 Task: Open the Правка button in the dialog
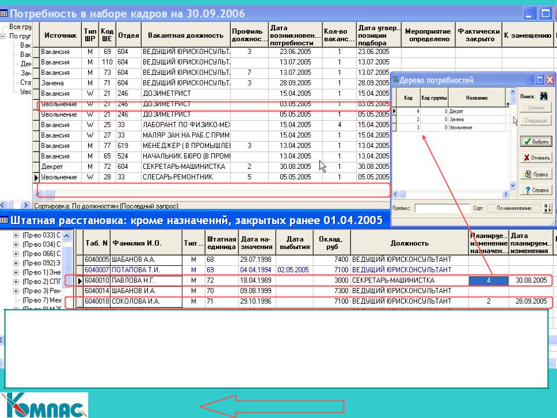pyautogui.click(x=536, y=174)
